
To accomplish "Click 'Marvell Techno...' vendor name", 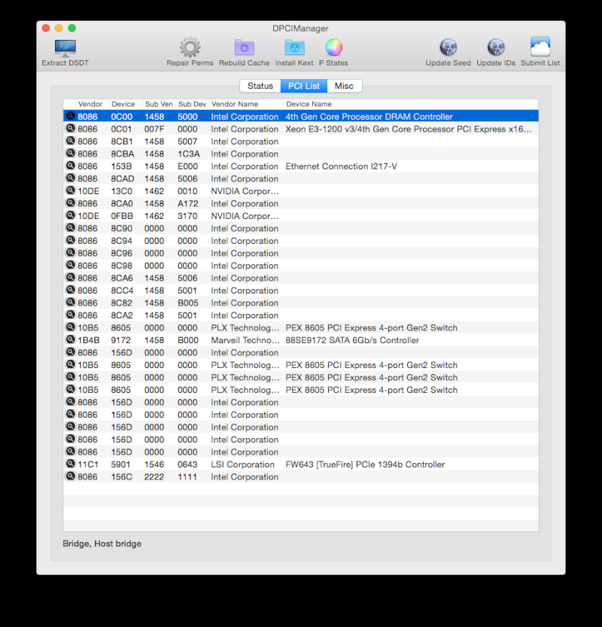I will pos(245,340).
